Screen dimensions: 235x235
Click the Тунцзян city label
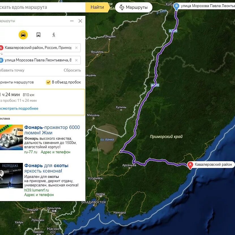coord(109,36)
